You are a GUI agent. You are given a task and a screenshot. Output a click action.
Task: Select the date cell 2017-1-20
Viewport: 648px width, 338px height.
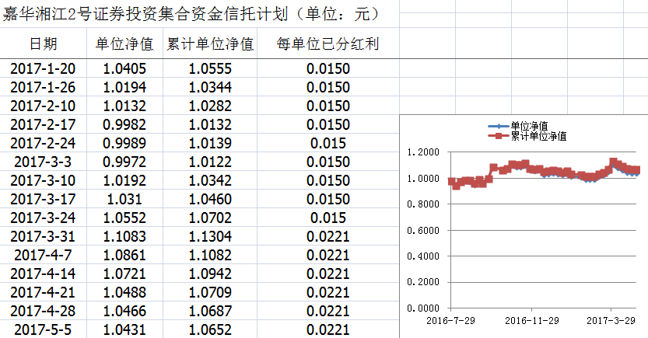point(43,68)
